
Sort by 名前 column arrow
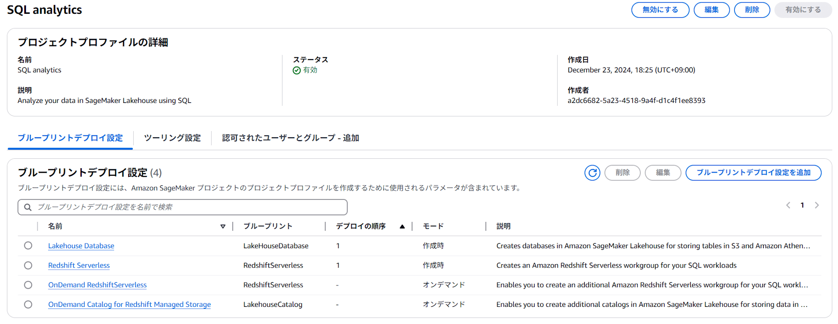[x=223, y=226]
